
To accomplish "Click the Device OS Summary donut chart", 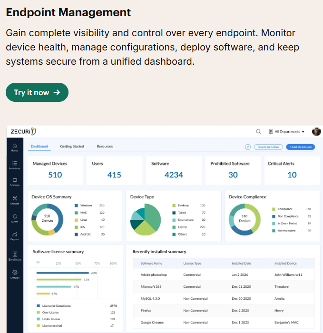I will click(48, 219).
